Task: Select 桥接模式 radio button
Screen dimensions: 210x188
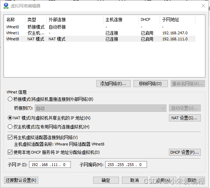Action: pyautogui.click(x=10, y=99)
